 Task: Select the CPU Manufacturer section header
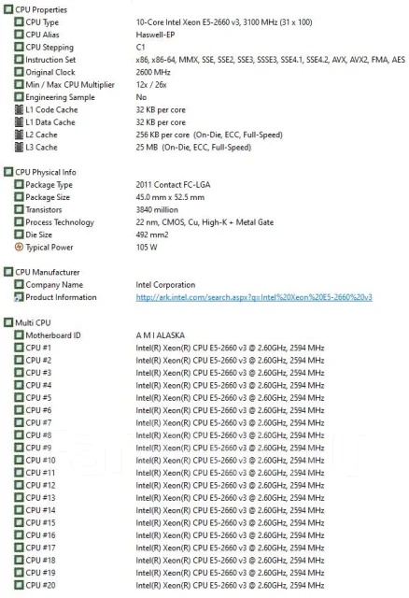point(48,272)
